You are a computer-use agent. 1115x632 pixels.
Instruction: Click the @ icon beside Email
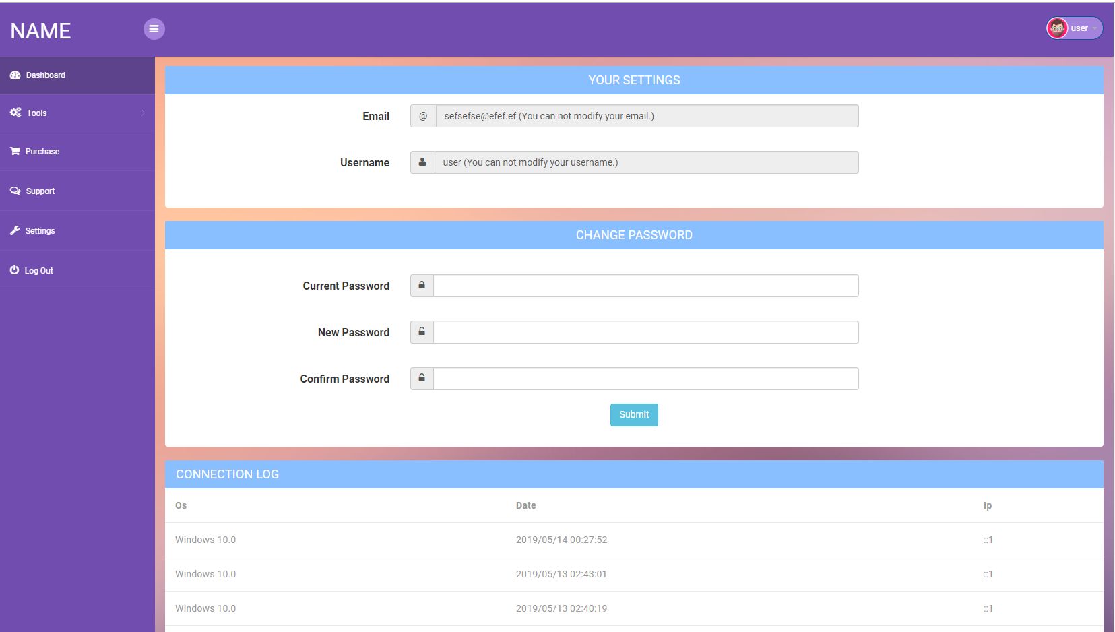(423, 116)
